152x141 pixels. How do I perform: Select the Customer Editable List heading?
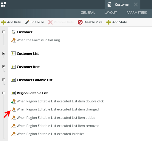35,80
